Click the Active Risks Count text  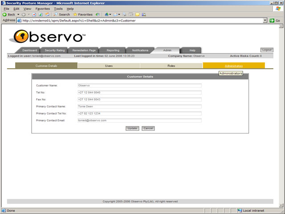(246, 56)
